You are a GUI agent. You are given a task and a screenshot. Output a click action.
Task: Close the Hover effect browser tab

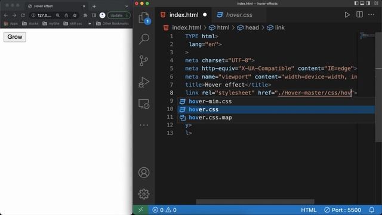[84, 6]
